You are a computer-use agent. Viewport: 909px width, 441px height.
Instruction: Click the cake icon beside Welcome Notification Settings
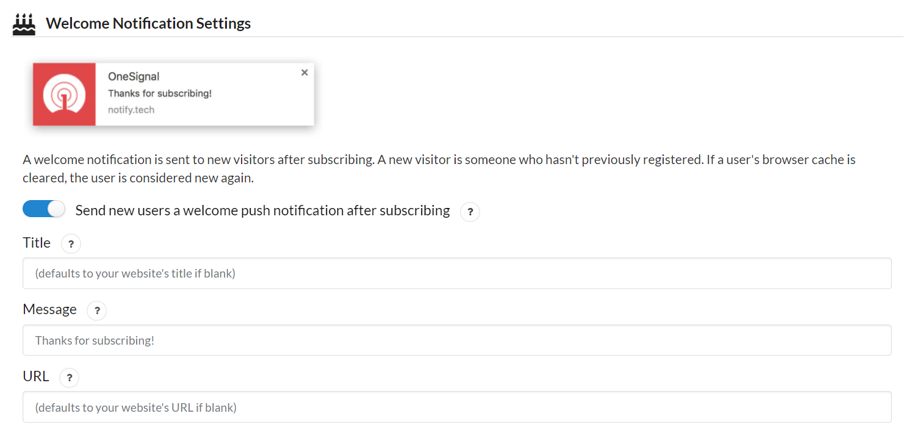[23, 23]
